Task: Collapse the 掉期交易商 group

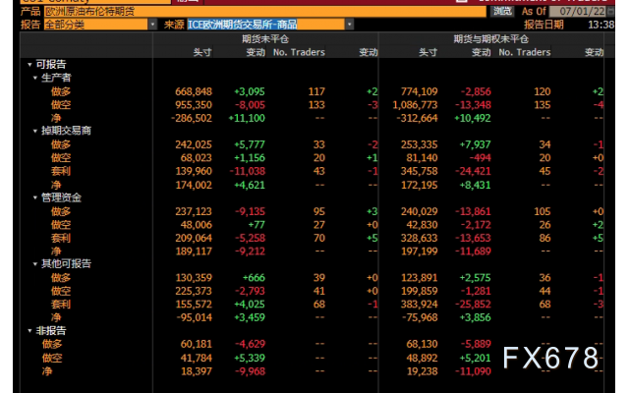Action: [x=35, y=131]
